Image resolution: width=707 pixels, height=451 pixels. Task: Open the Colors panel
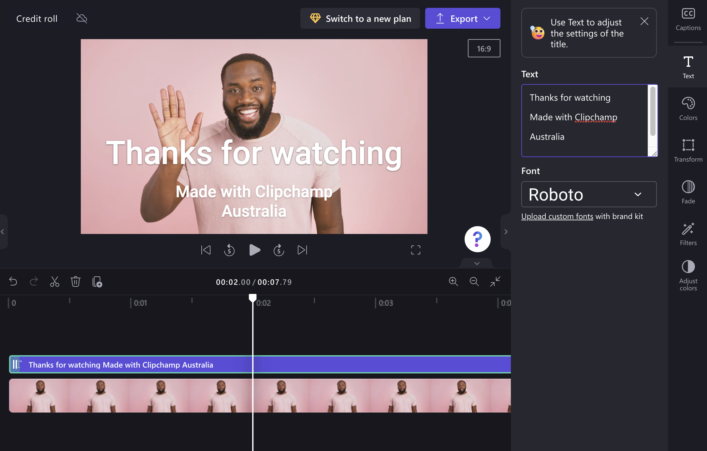click(x=688, y=109)
